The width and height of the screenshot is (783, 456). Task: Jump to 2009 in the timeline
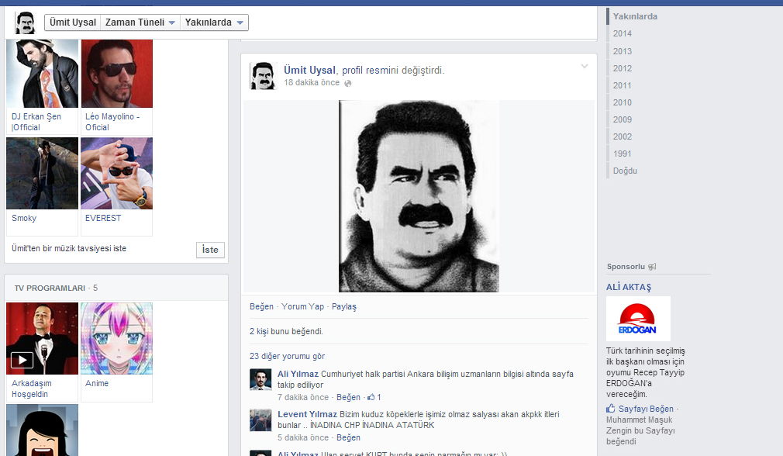point(623,119)
